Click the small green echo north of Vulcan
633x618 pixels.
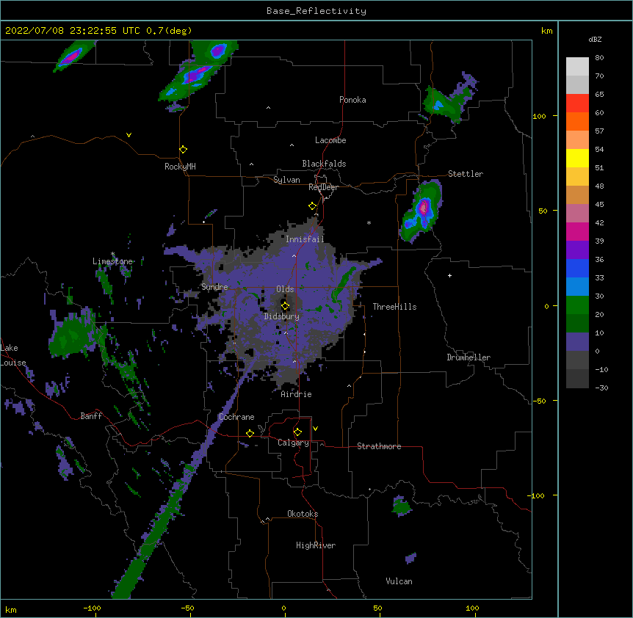coord(401,506)
